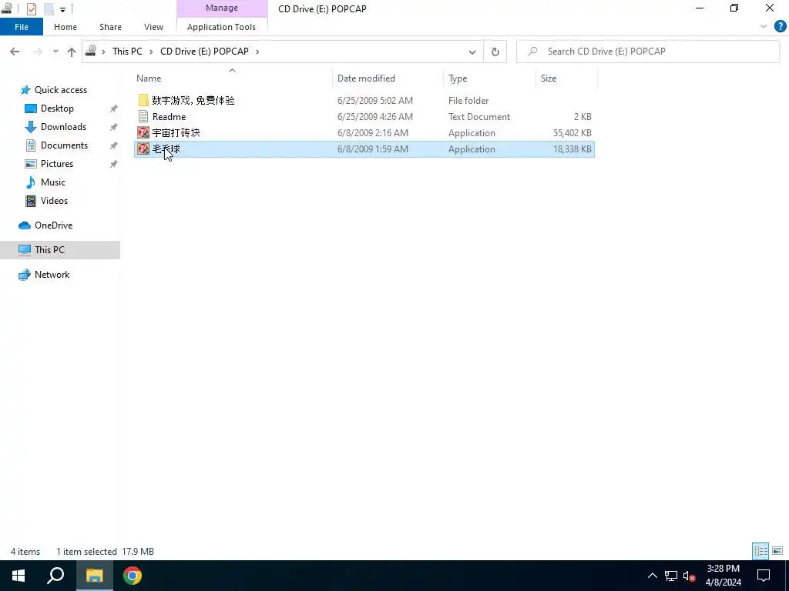This screenshot has width=789, height=591.
Task: Click the Search CD Drive input field
Action: pos(647,52)
